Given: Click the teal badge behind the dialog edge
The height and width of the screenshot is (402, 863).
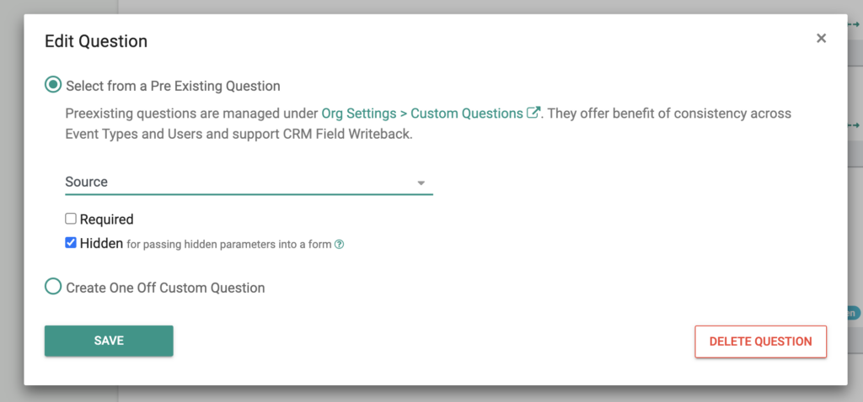Looking at the screenshot, I should point(855,313).
